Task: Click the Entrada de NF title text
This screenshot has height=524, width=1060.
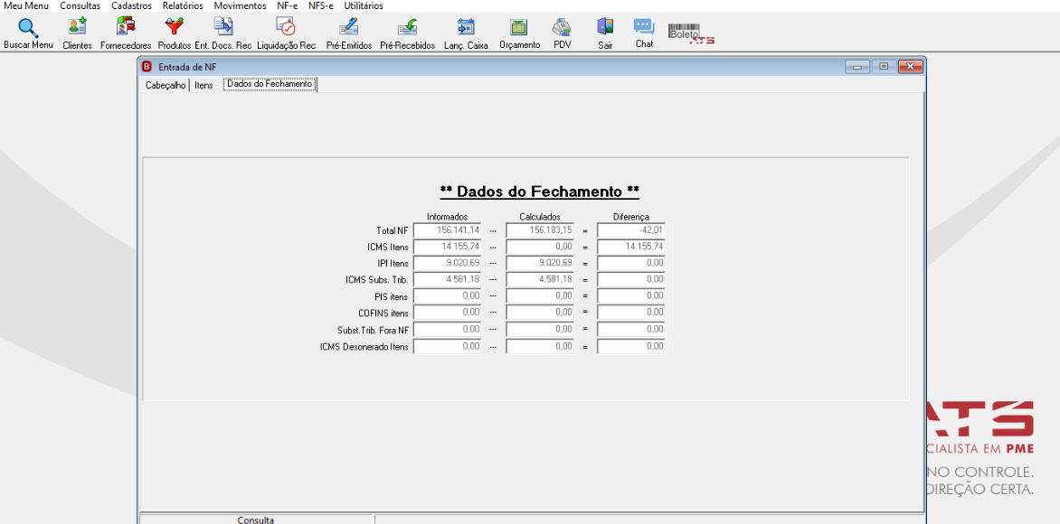Action: click(x=188, y=66)
